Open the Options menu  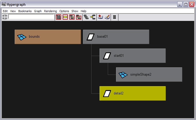(x=64, y=11)
